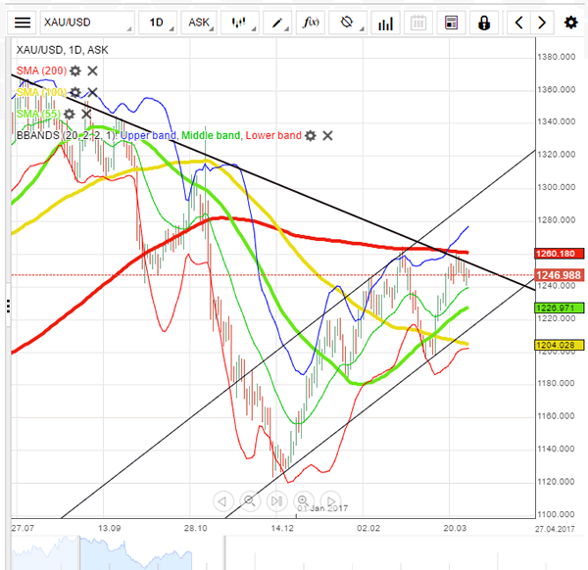588x570 pixels.
Task: Click the SMA (55) legend label
Action: (38, 114)
